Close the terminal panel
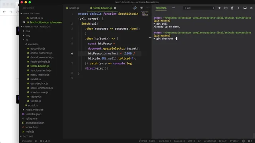 click(x=251, y=8)
